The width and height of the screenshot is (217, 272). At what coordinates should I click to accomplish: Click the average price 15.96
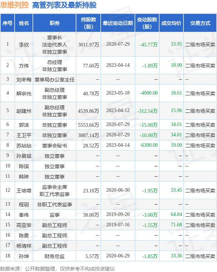[x=176, y=110]
